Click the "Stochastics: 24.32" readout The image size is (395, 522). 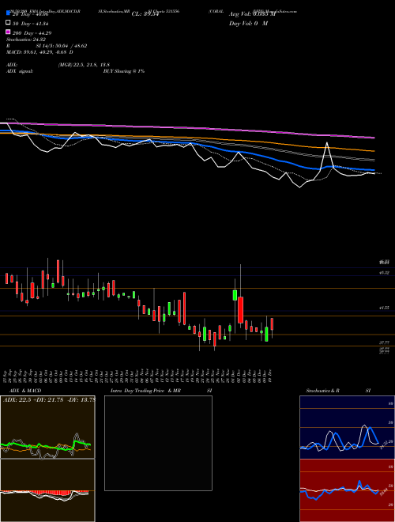point(26,40)
